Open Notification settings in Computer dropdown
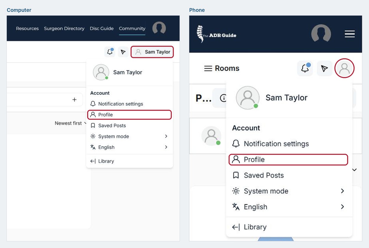369x248 pixels. click(x=129, y=104)
